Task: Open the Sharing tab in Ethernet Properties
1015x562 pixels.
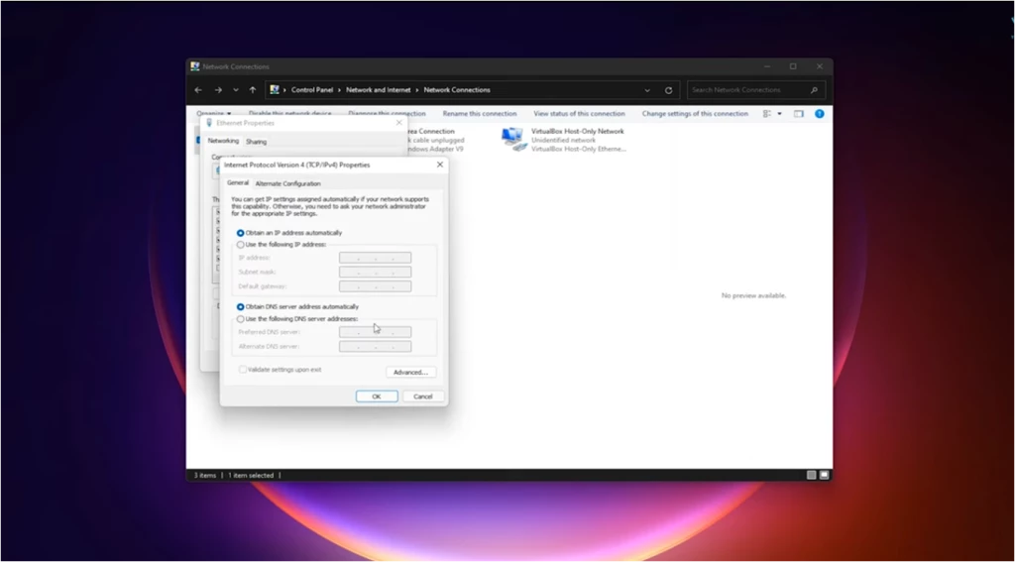Action: pyautogui.click(x=257, y=142)
